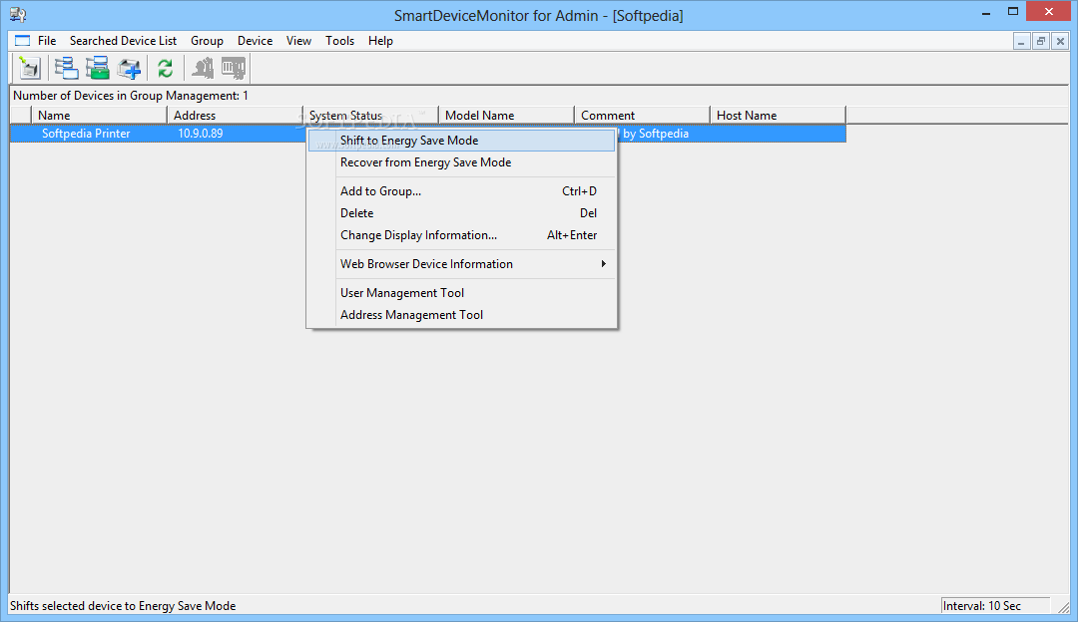
Task: Refresh the device list with green arrows icon
Action: [x=165, y=68]
